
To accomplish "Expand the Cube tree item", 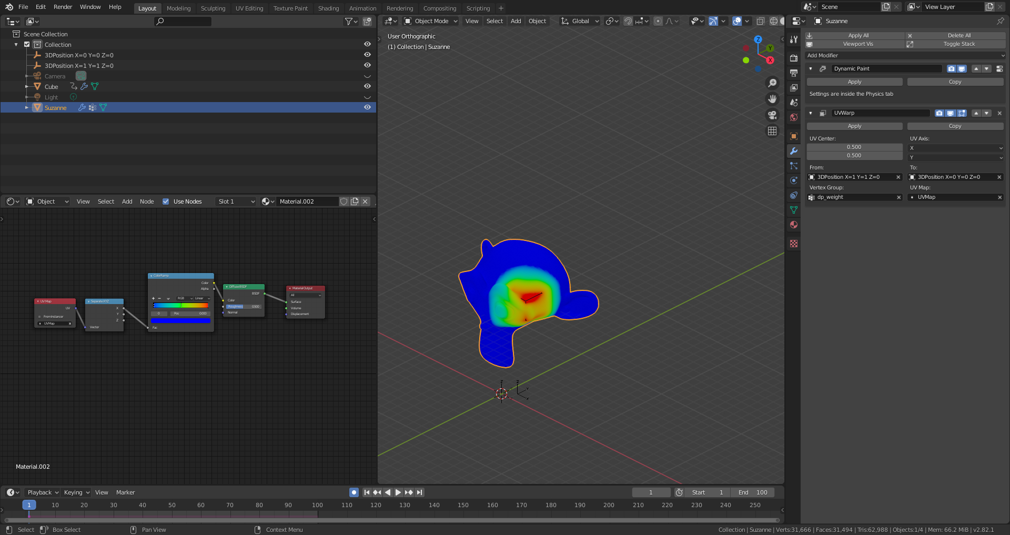I will (27, 86).
